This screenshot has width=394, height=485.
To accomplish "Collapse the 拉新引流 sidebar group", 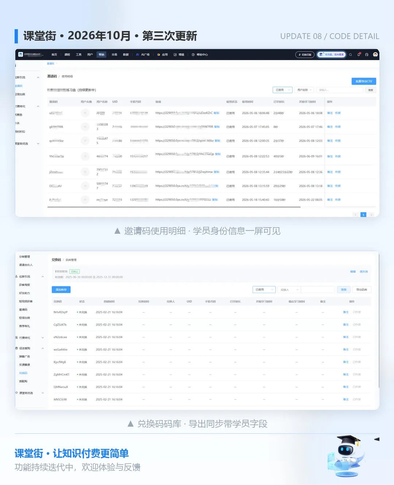I will pos(43,277).
